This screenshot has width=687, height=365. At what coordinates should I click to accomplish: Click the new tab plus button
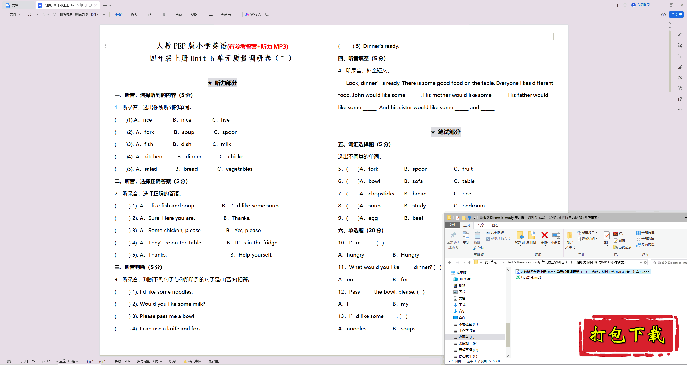point(105,5)
